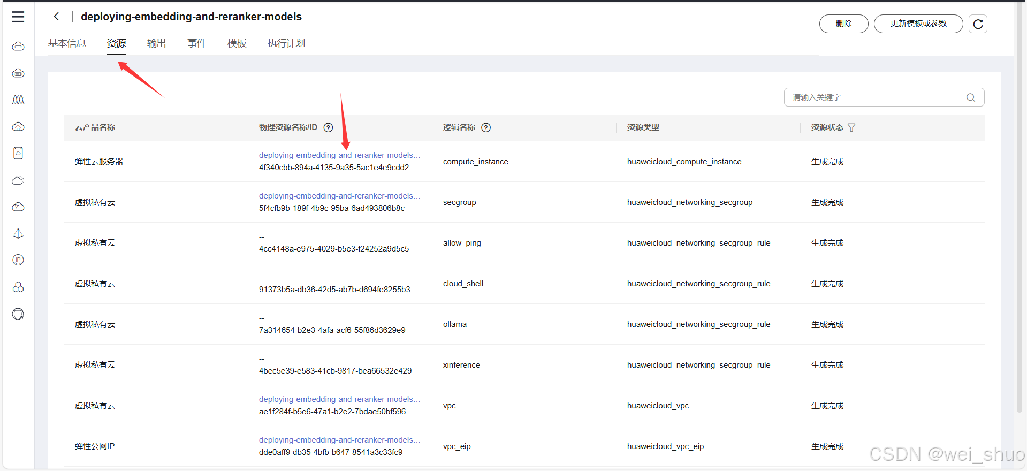Click the pyramid-shaped sidebar icon
The height and width of the screenshot is (471, 1027).
[18, 233]
